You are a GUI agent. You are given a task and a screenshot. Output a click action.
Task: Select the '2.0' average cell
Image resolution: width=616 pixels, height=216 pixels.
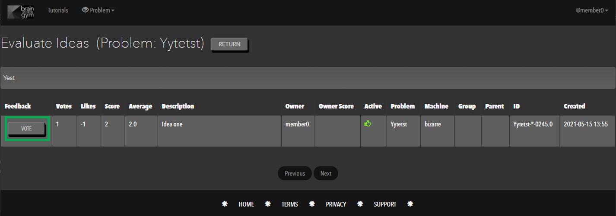(141, 131)
